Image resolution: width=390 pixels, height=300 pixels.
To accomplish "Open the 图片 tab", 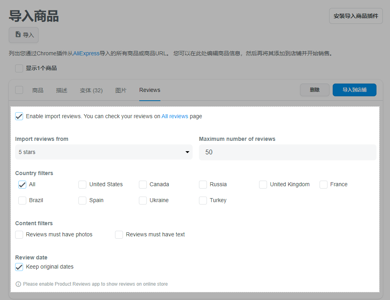I will point(121,90).
